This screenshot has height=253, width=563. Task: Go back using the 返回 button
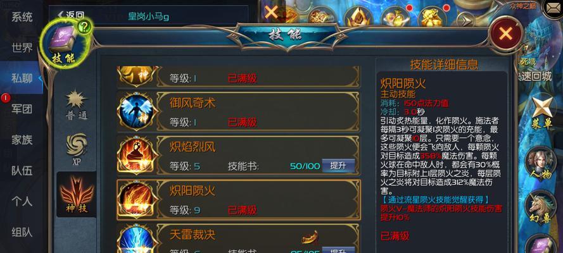(x=71, y=15)
